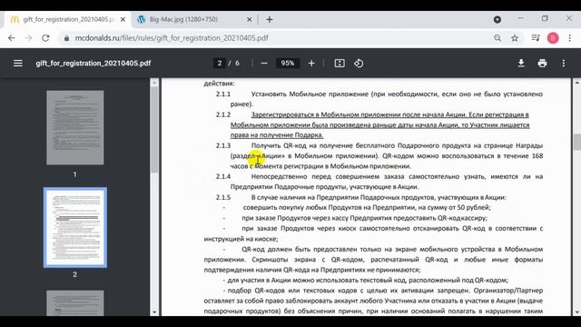The height and width of the screenshot is (327, 581).
Task: Click thumbnail panel scroll down arrow
Action: pos(154,312)
